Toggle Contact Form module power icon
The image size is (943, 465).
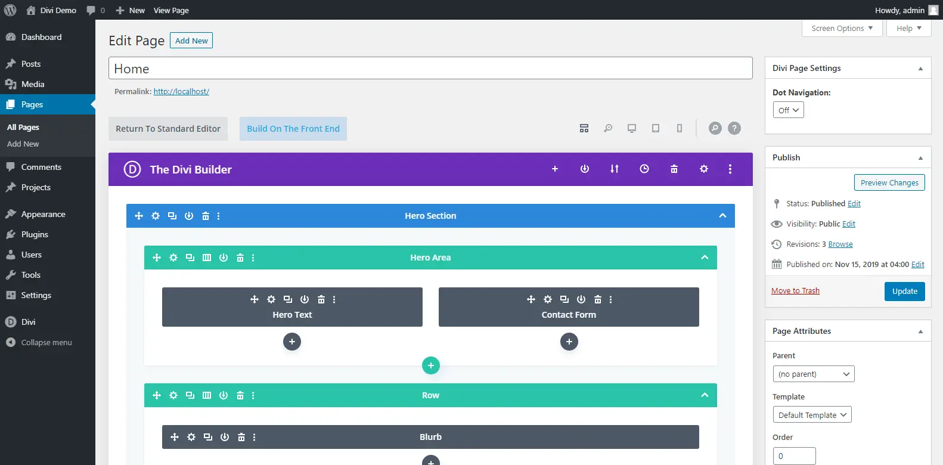581,299
